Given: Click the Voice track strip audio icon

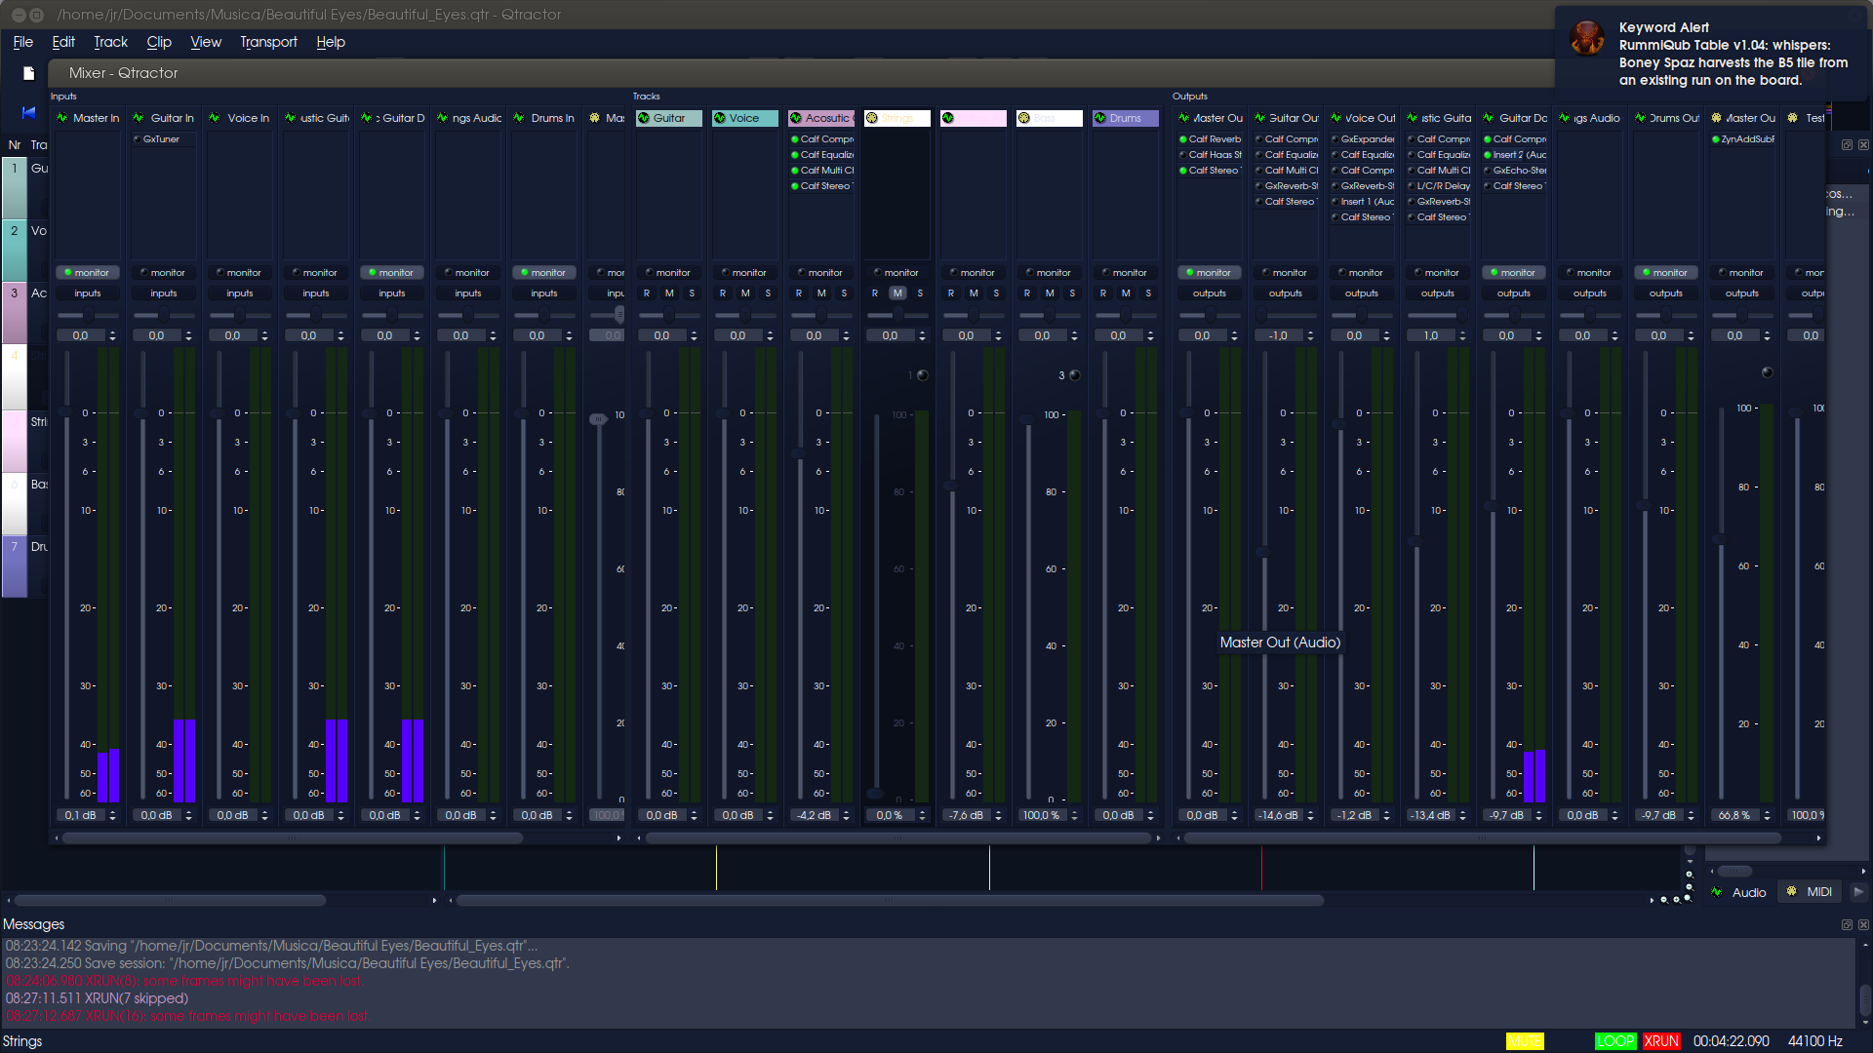Looking at the screenshot, I should 720,118.
